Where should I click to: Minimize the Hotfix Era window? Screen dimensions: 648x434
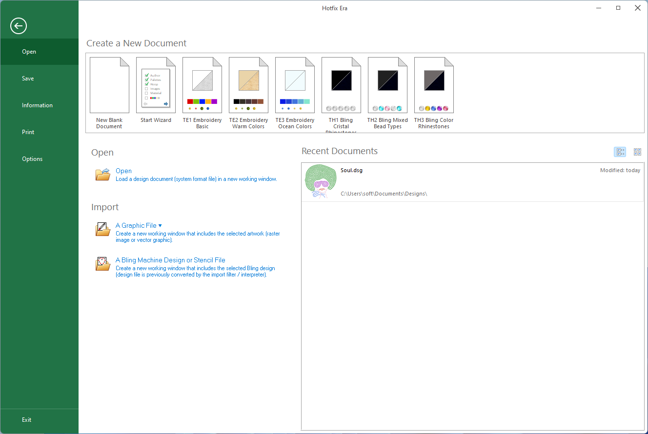pyautogui.click(x=599, y=8)
